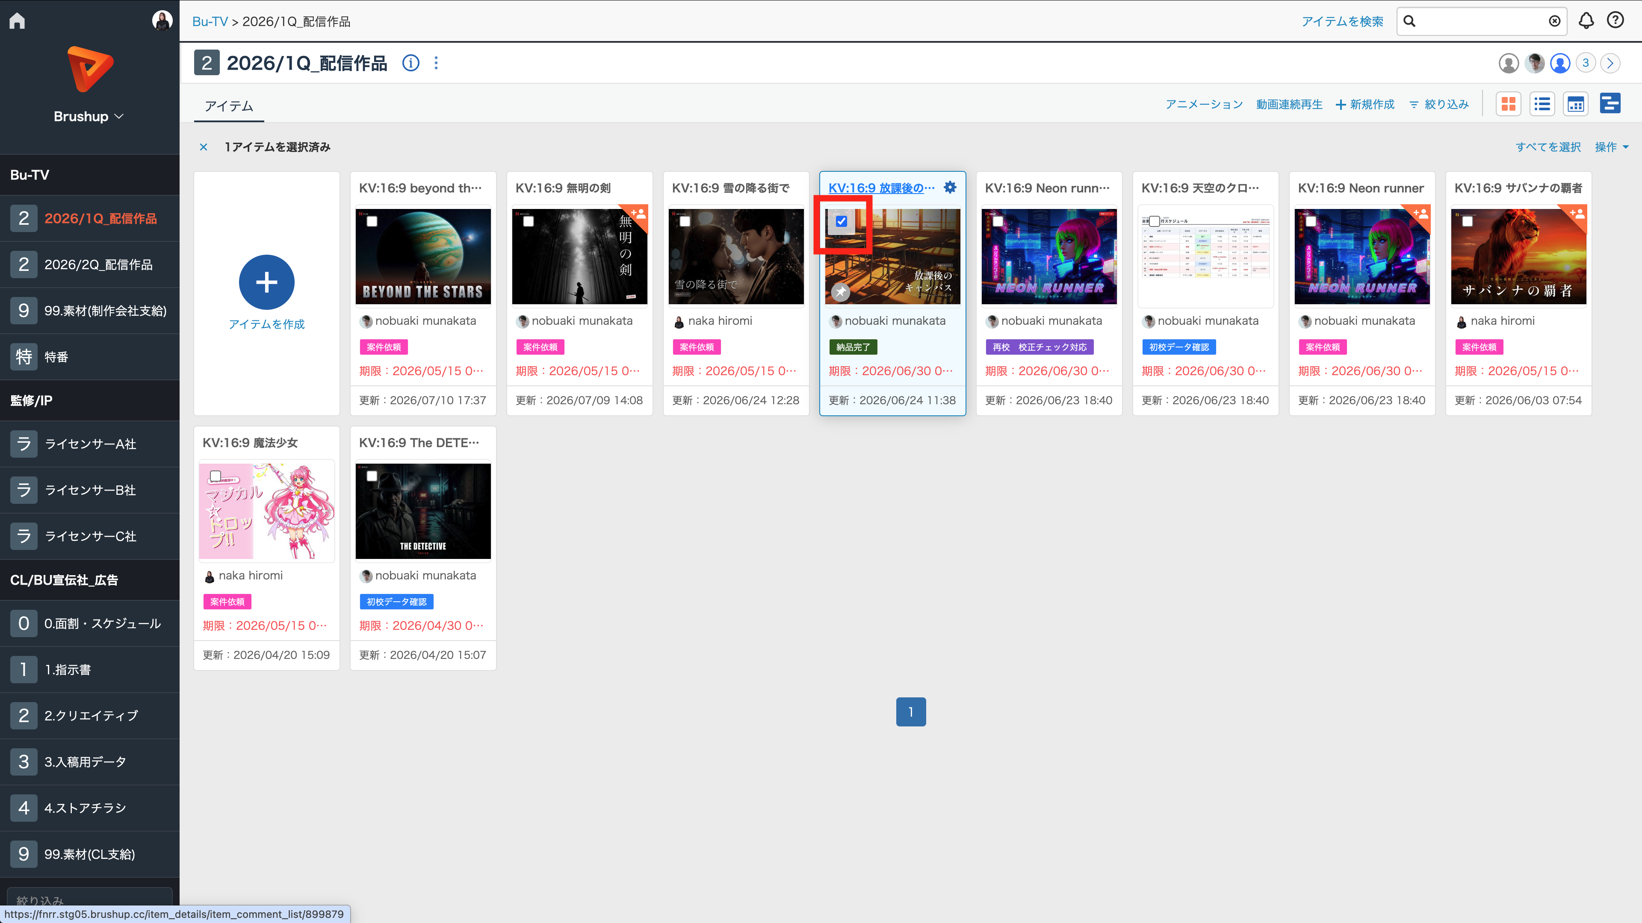Switch to thumbnail grid view

(1508, 104)
